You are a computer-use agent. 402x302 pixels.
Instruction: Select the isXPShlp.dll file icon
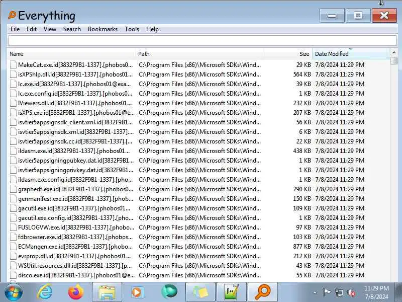click(13, 74)
